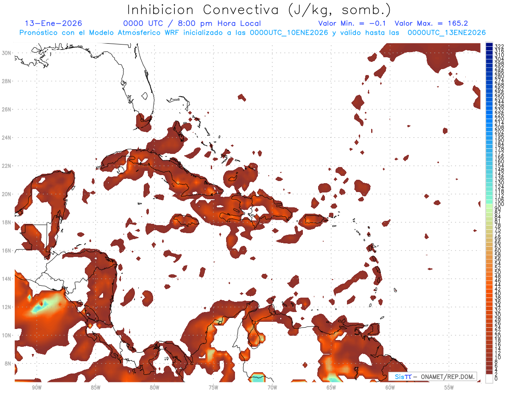Click the latitude label "18N"
Image resolution: width=509 pixels, height=393 pixels.
click(7, 222)
